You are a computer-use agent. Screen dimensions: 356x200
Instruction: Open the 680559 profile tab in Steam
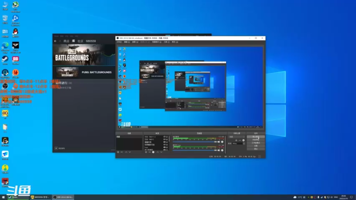[x=91, y=41]
